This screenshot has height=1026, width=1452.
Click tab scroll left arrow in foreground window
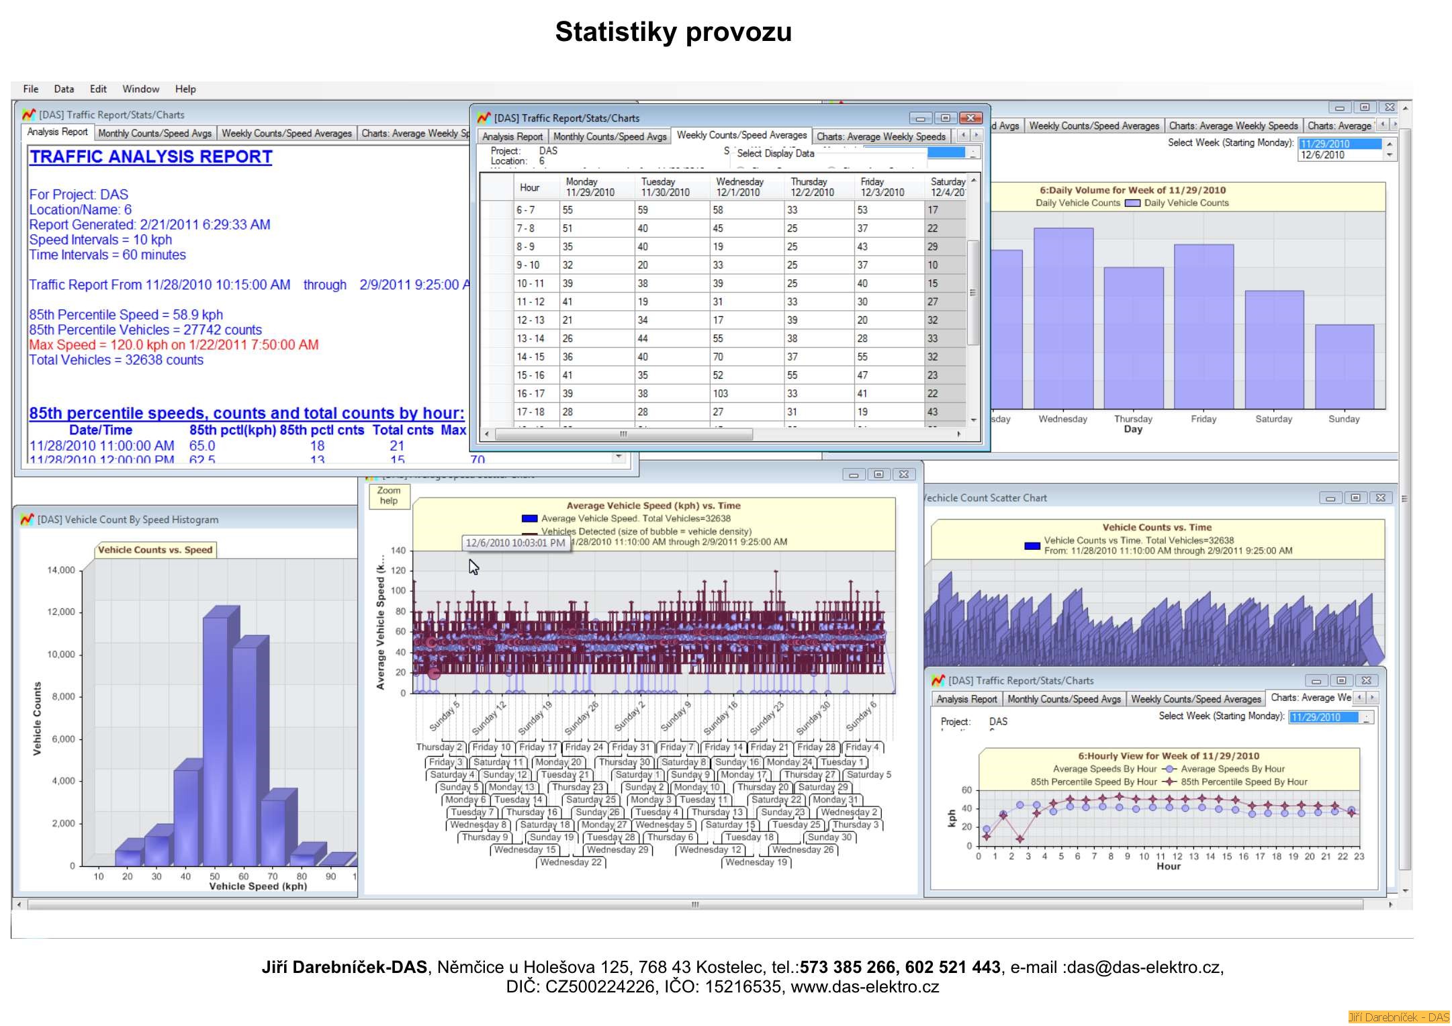tap(963, 136)
